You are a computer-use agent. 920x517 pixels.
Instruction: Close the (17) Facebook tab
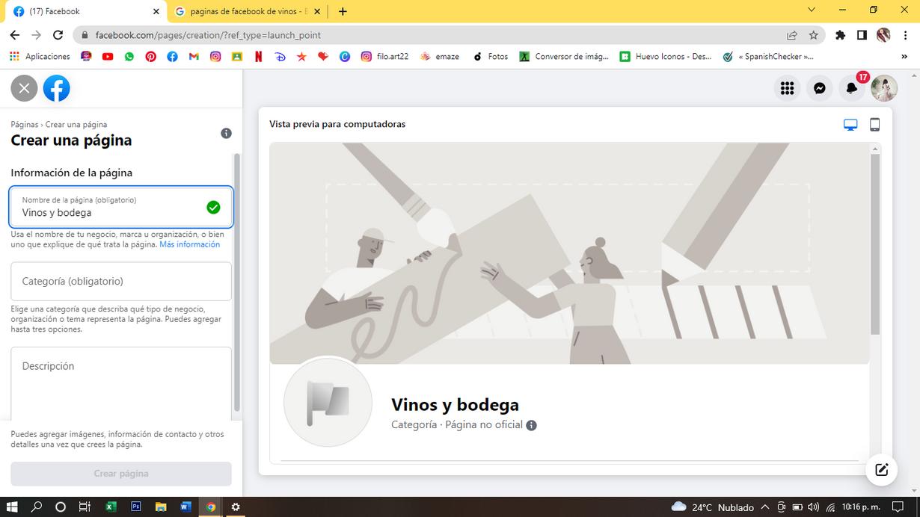tap(156, 11)
